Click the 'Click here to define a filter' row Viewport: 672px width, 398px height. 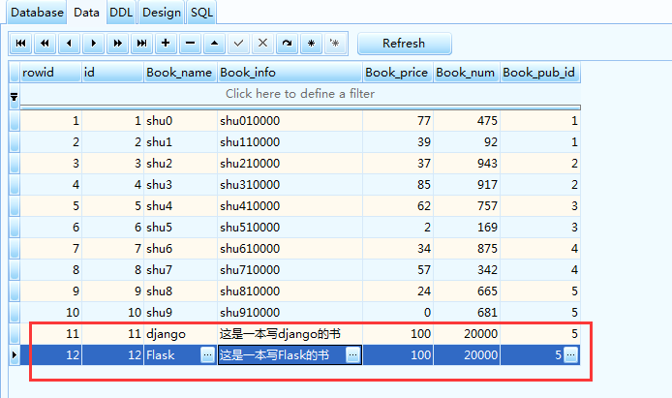tap(300, 94)
